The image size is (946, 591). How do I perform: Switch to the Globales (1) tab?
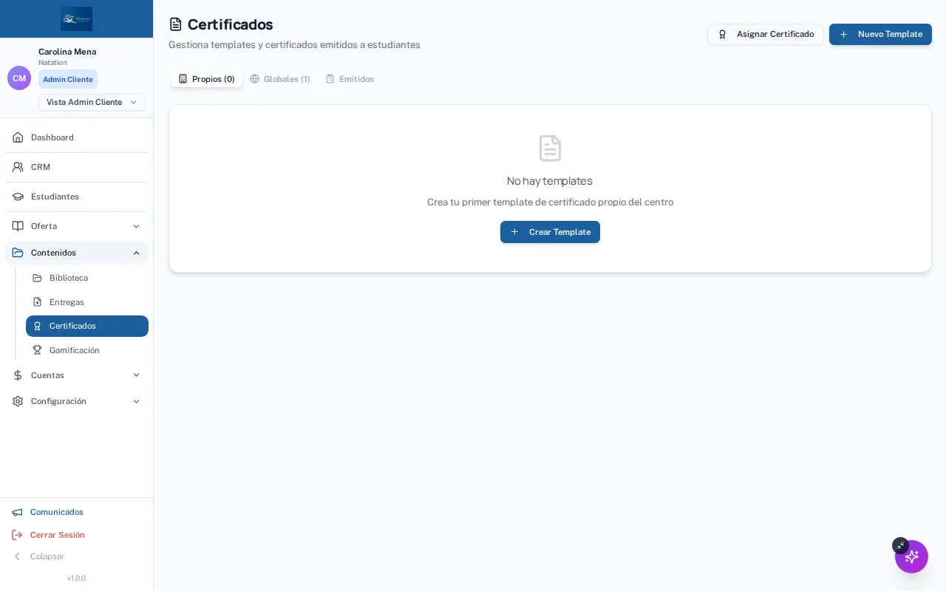click(x=279, y=79)
